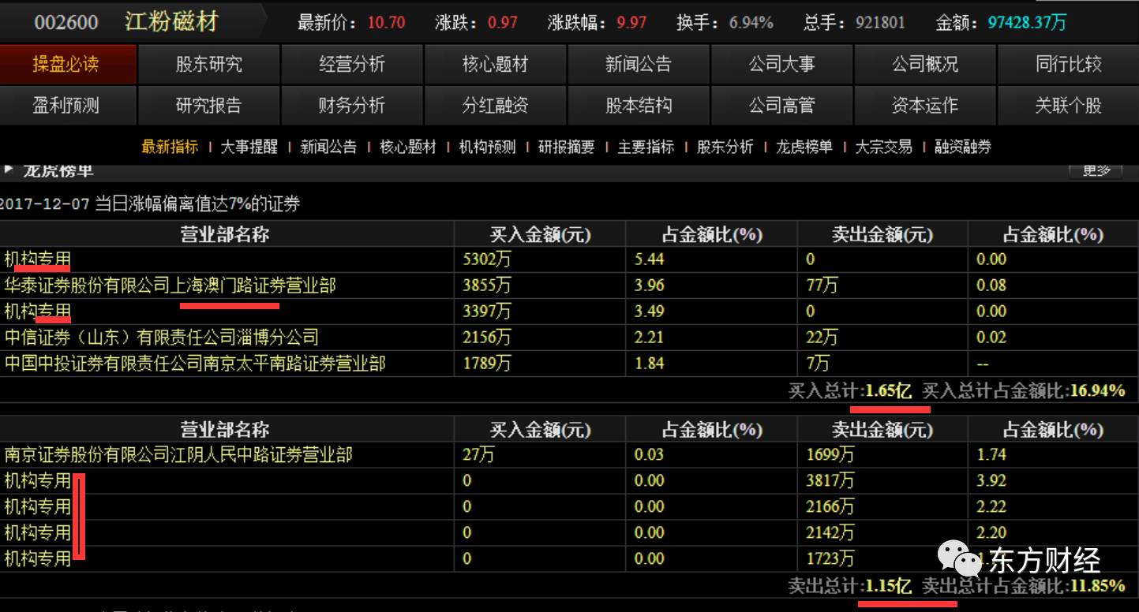Jump to 大宗交易 section
Image resolution: width=1139 pixels, height=612 pixels.
[883, 147]
